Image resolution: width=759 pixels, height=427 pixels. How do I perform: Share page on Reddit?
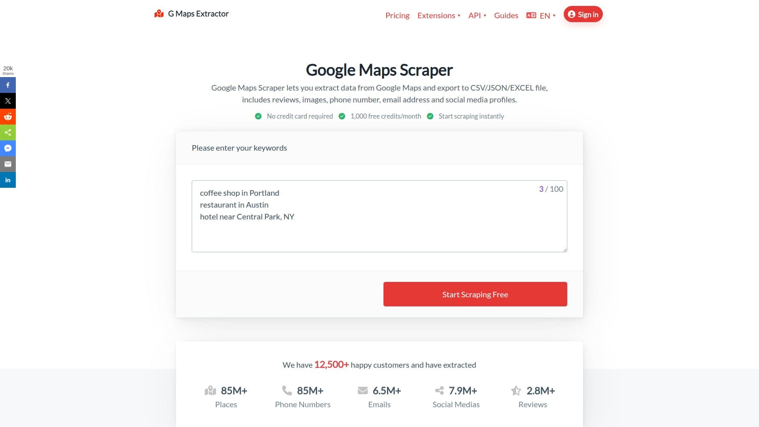pos(8,117)
